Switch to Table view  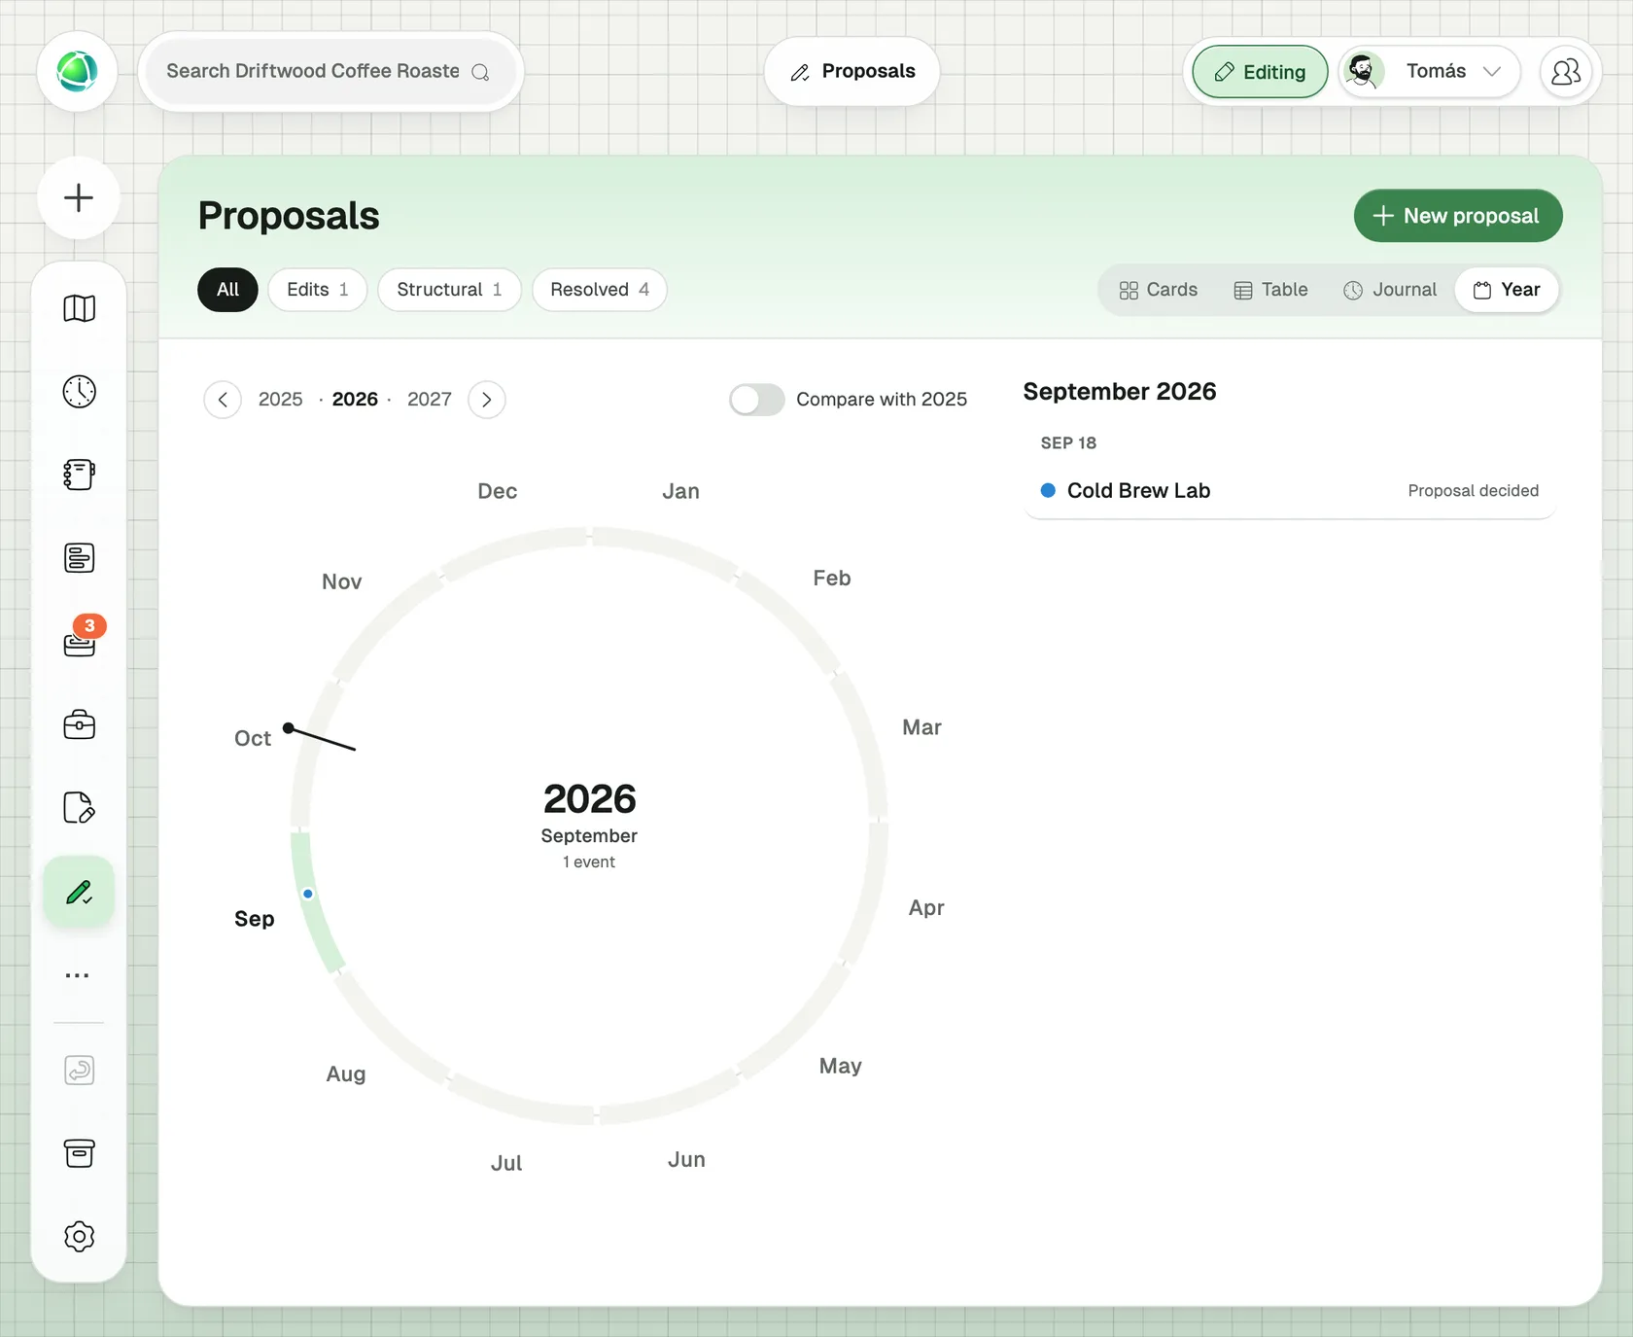(x=1271, y=290)
